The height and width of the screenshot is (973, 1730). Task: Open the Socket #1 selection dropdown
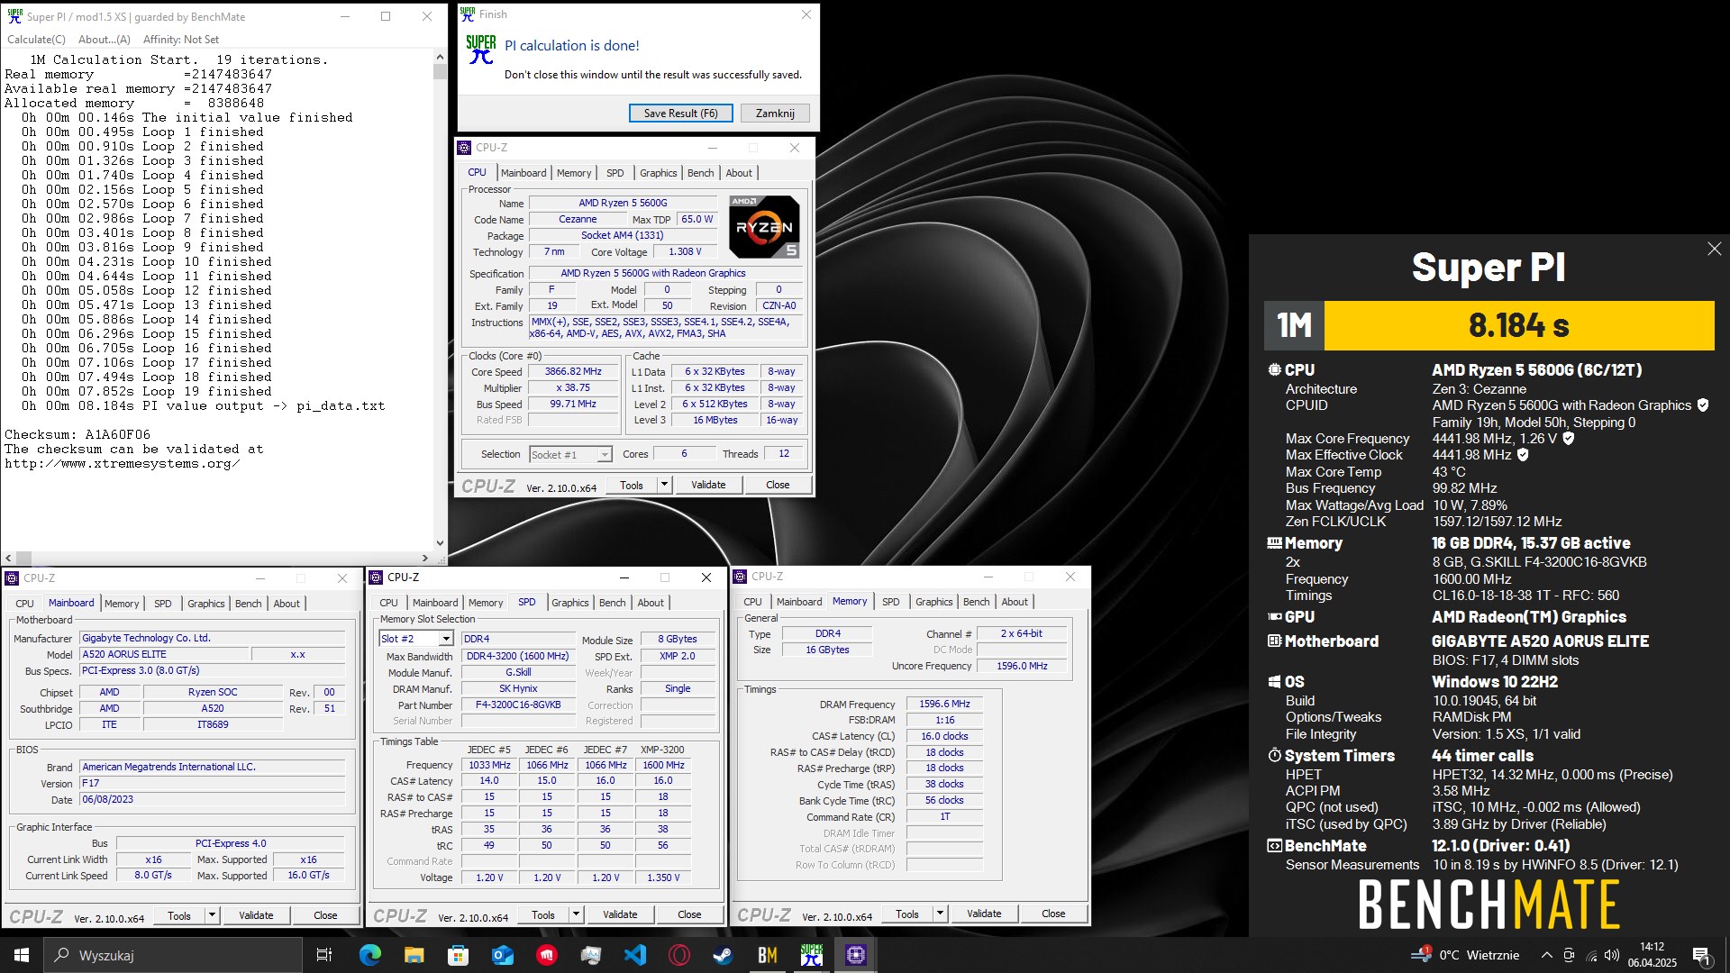pyautogui.click(x=571, y=455)
